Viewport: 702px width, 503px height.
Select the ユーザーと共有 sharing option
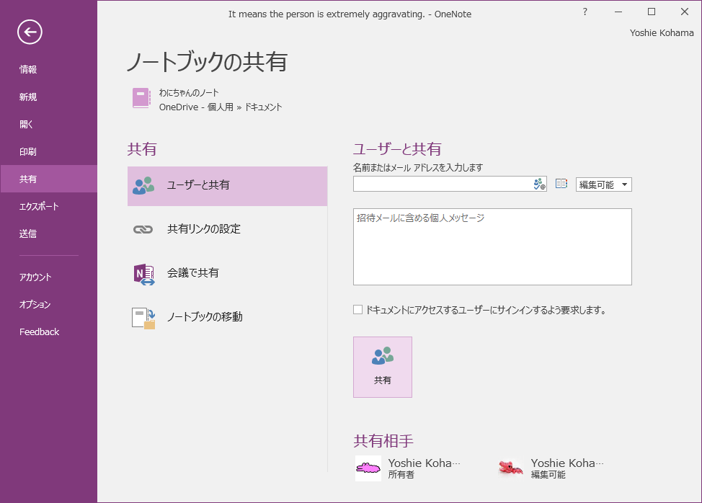tap(228, 186)
